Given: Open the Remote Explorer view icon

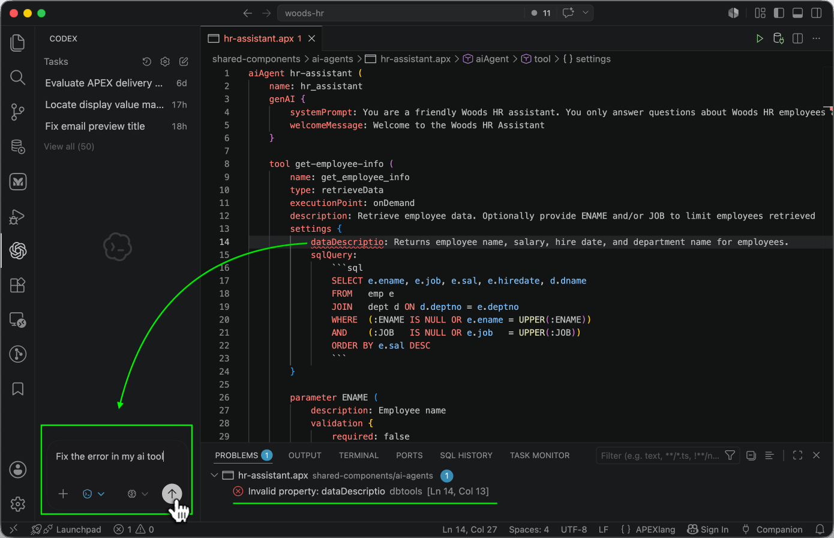Looking at the screenshot, I should (x=18, y=320).
